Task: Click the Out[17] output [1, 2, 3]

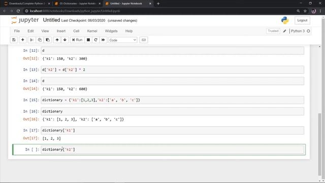Action: click(51, 138)
